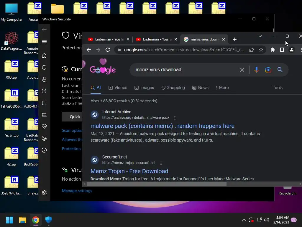Click Protection history link in Windows Security
This screenshot has height=227, width=302.
pos(71,149)
